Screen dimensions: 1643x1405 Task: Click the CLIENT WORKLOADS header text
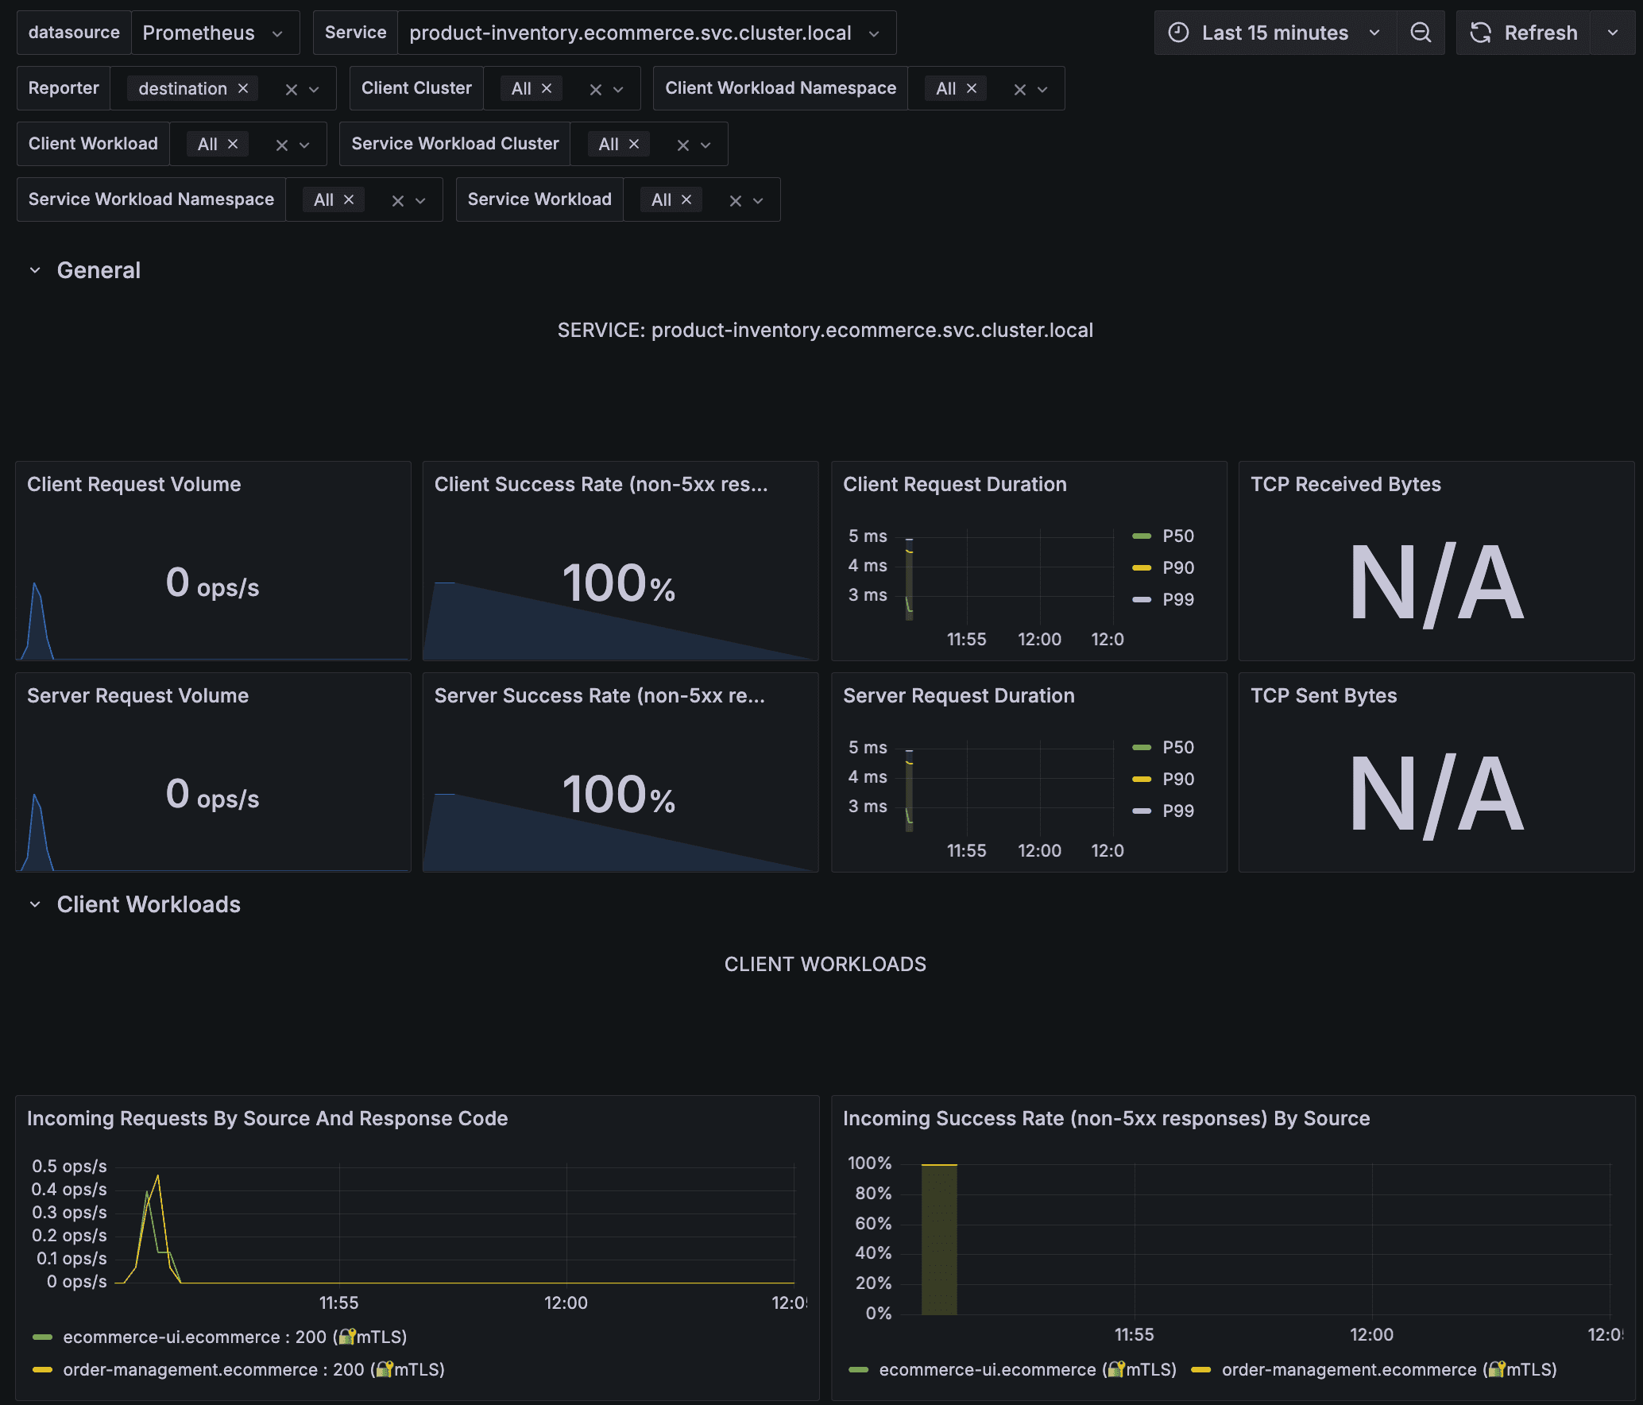click(825, 964)
